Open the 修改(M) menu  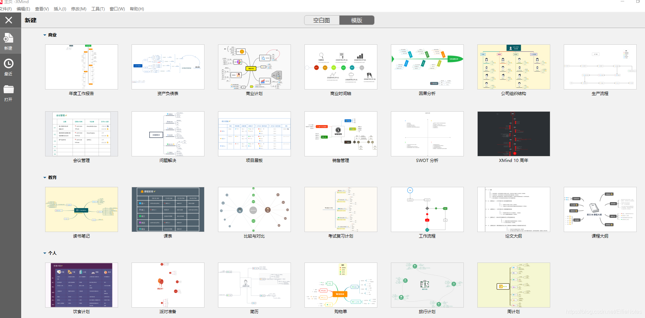click(x=79, y=9)
